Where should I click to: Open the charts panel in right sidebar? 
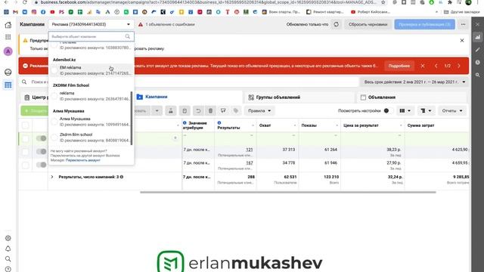(477, 37)
